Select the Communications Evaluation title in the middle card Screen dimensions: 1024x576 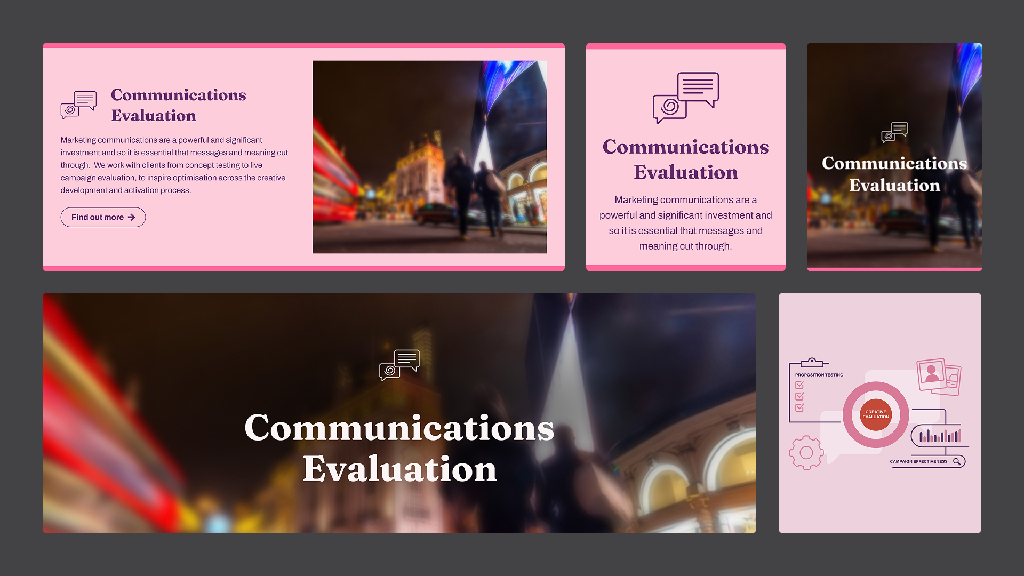click(686, 159)
